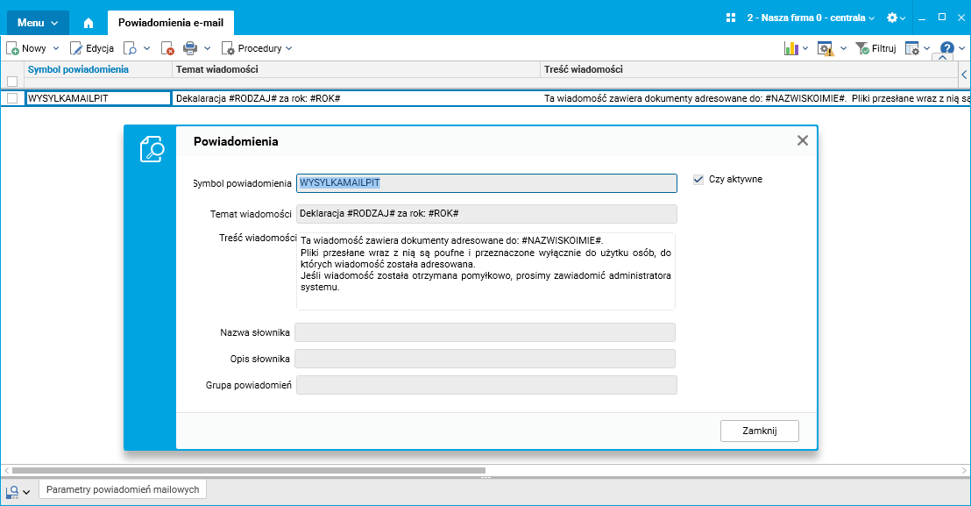Toggle the Czy aktywne checkbox
Image resolution: width=971 pixels, height=506 pixels.
click(x=698, y=180)
